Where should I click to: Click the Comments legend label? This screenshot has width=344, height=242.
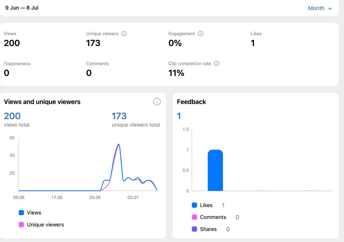pos(213,217)
